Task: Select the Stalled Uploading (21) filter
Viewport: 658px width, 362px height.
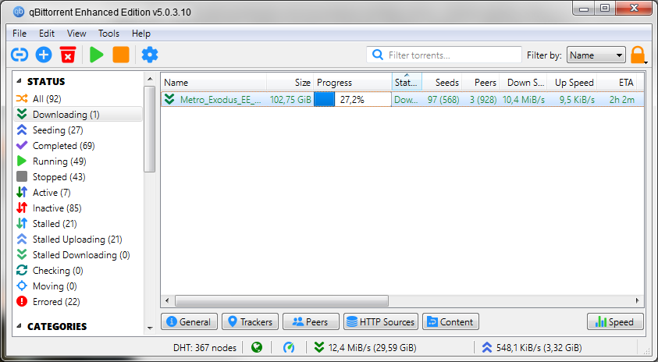Action: click(x=77, y=239)
